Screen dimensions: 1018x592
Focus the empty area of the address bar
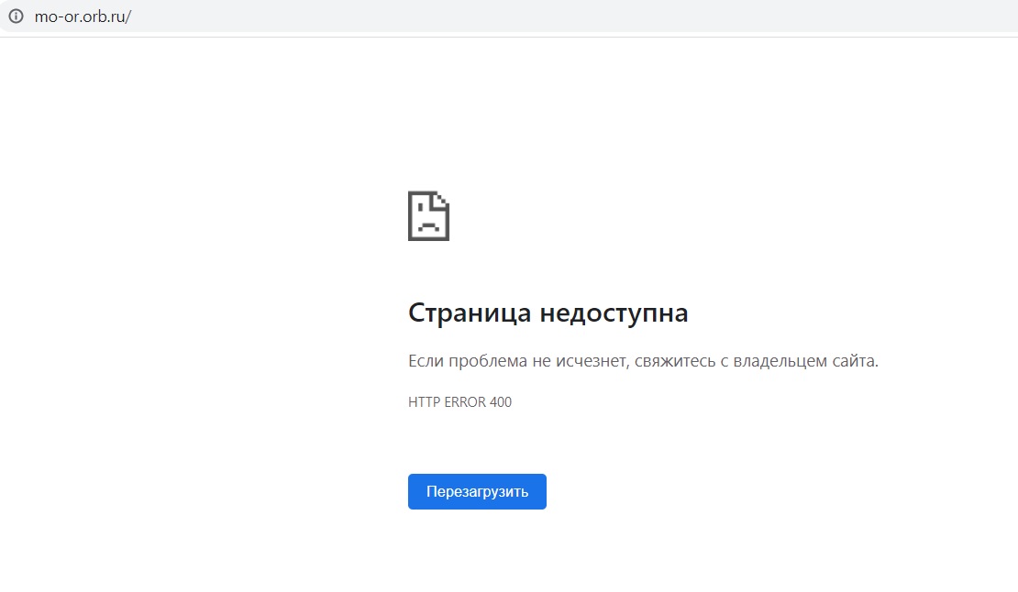[550, 16]
